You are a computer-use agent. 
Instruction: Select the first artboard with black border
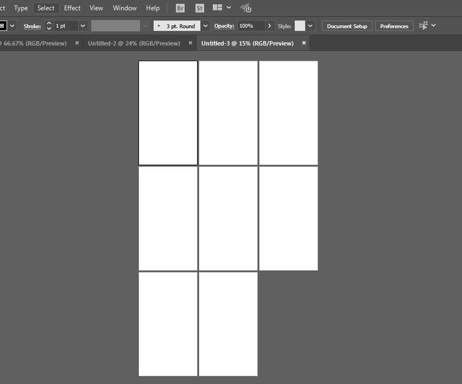[168, 113]
